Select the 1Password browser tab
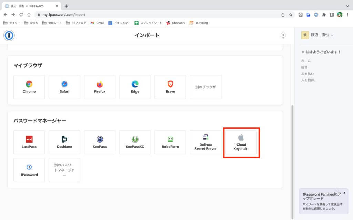This screenshot has width=353, height=220. (31, 6)
